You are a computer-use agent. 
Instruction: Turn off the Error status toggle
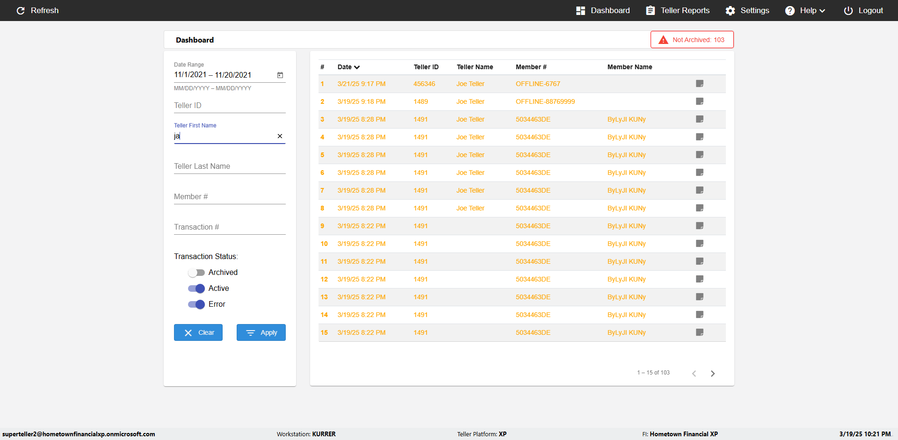coord(196,304)
